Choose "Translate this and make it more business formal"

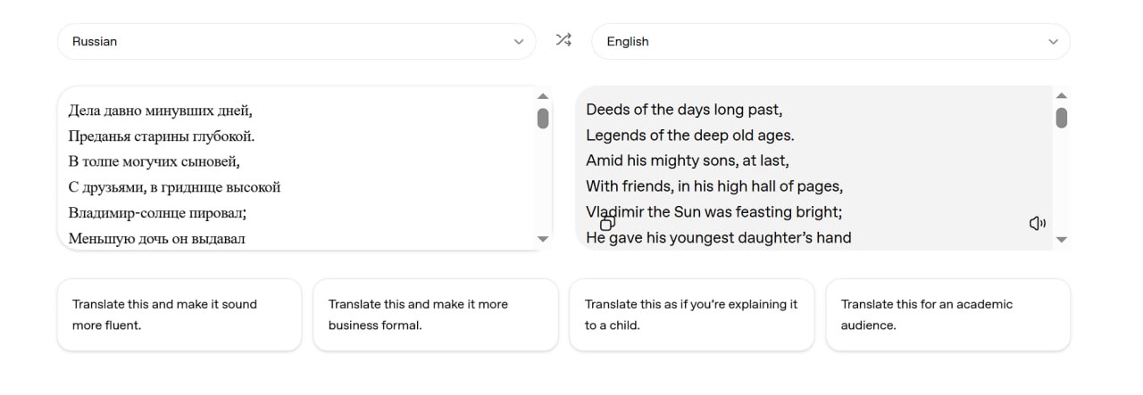(436, 315)
